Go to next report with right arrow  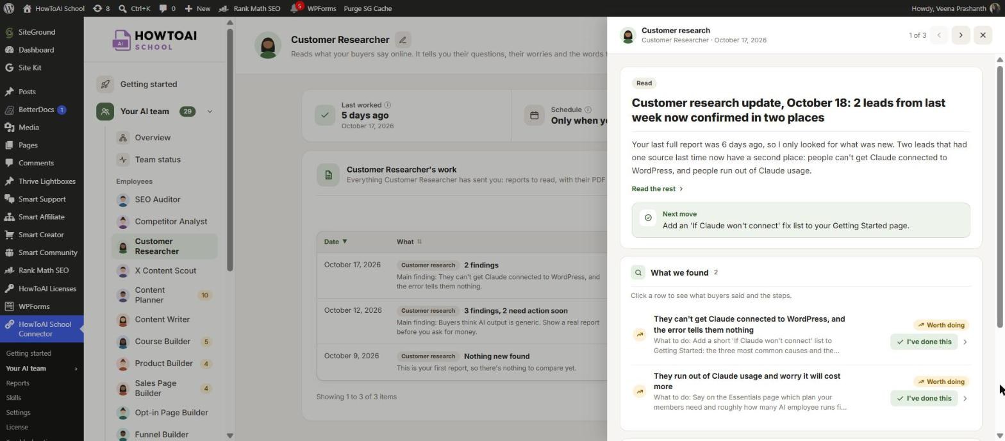pyautogui.click(x=960, y=35)
